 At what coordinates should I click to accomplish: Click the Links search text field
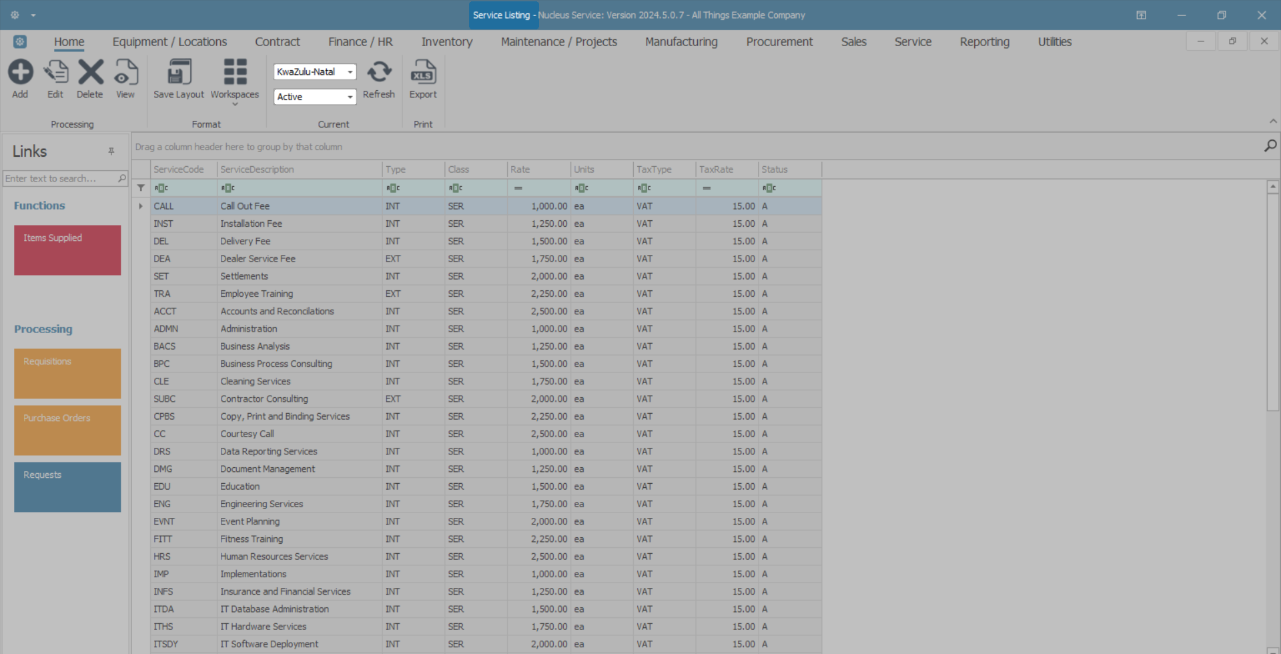pos(60,179)
